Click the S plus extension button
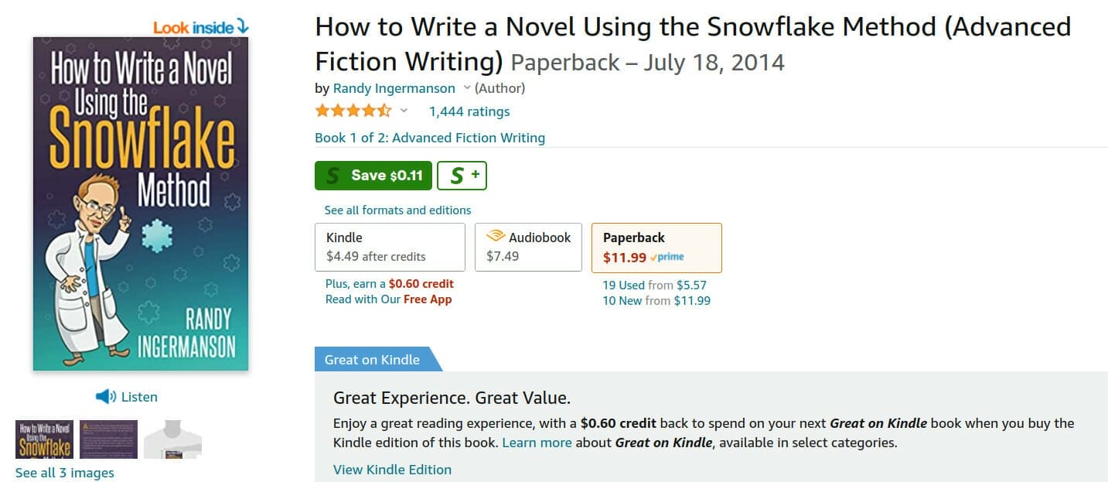The image size is (1108, 482). pyautogui.click(x=462, y=176)
